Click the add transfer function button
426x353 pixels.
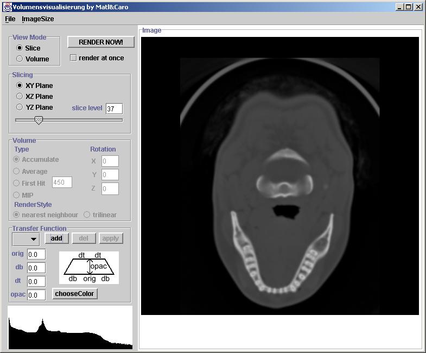(56, 238)
